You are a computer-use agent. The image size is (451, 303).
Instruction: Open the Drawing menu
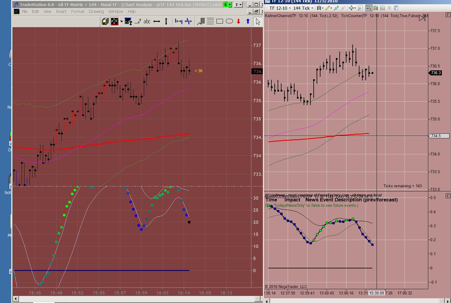tap(96, 11)
